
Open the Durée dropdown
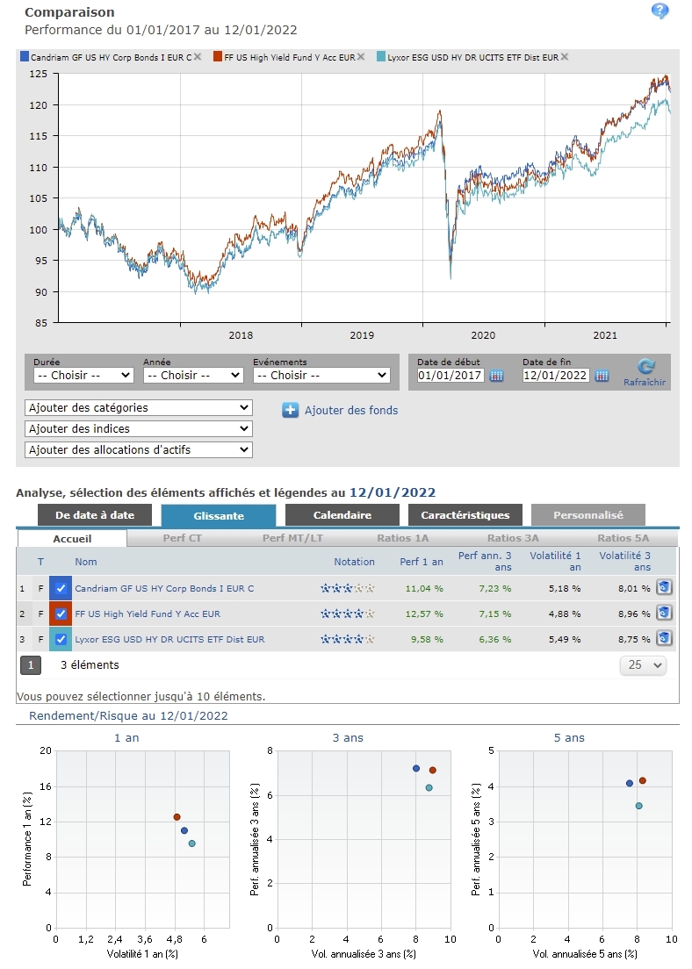point(83,375)
